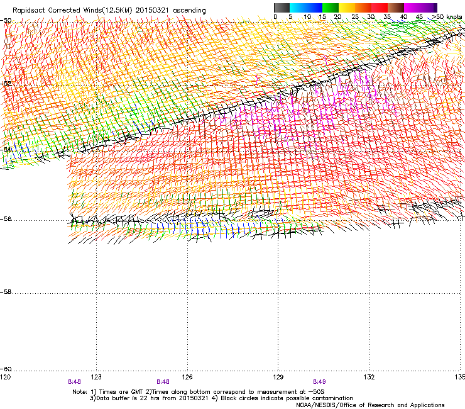This screenshot has height=409, width=465.
Task: Click the longitude label '123'
Action: pos(96,377)
